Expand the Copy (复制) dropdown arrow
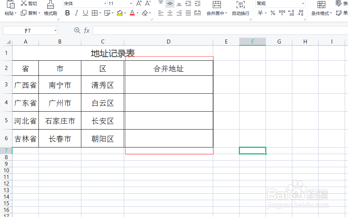This screenshot has height=217, width=348. pos(39,13)
